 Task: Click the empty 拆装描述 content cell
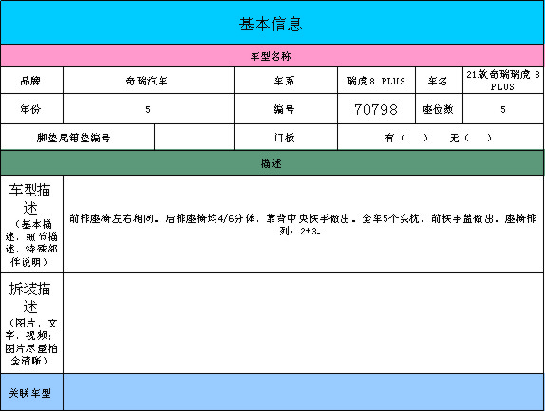tap(304, 323)
